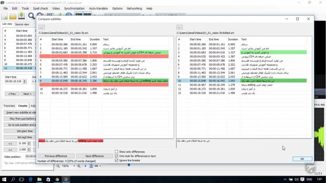This screenshot has width=326, height=183.
Task: Click the Open file folder icon
Action: pyautogui.click(x=13, y=16)
